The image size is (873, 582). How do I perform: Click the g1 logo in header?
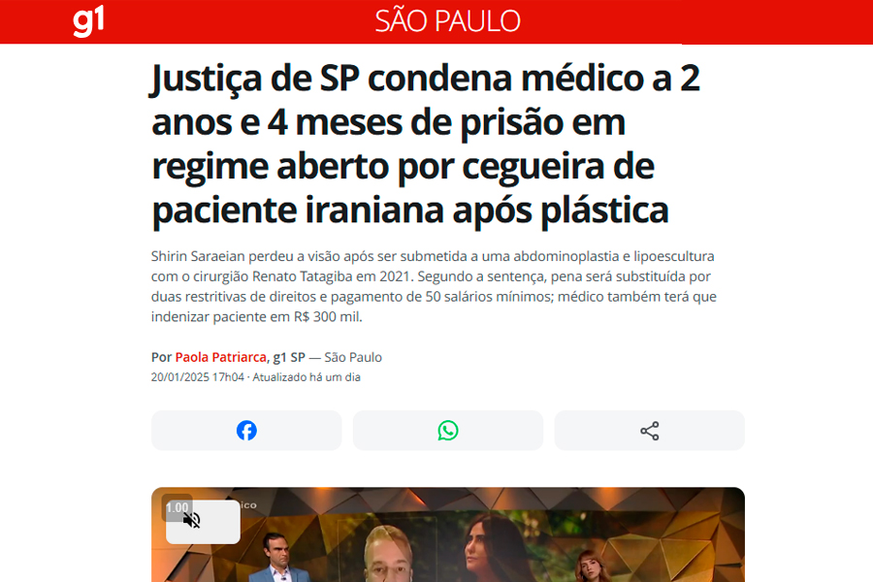pyautogui.click(x=88, y=21)
